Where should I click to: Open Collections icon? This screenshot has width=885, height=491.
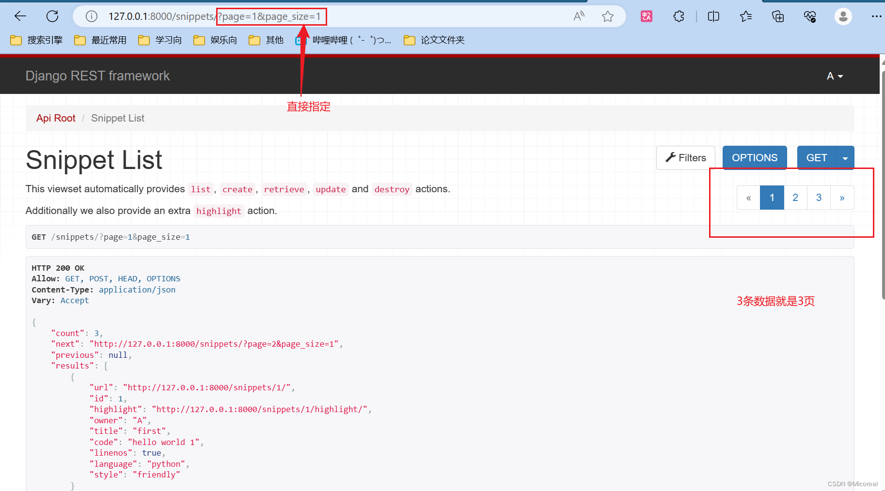778,16
